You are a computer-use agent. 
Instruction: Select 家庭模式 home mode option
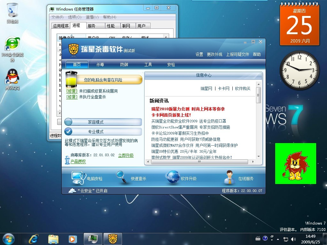click(x=103, y=122)
